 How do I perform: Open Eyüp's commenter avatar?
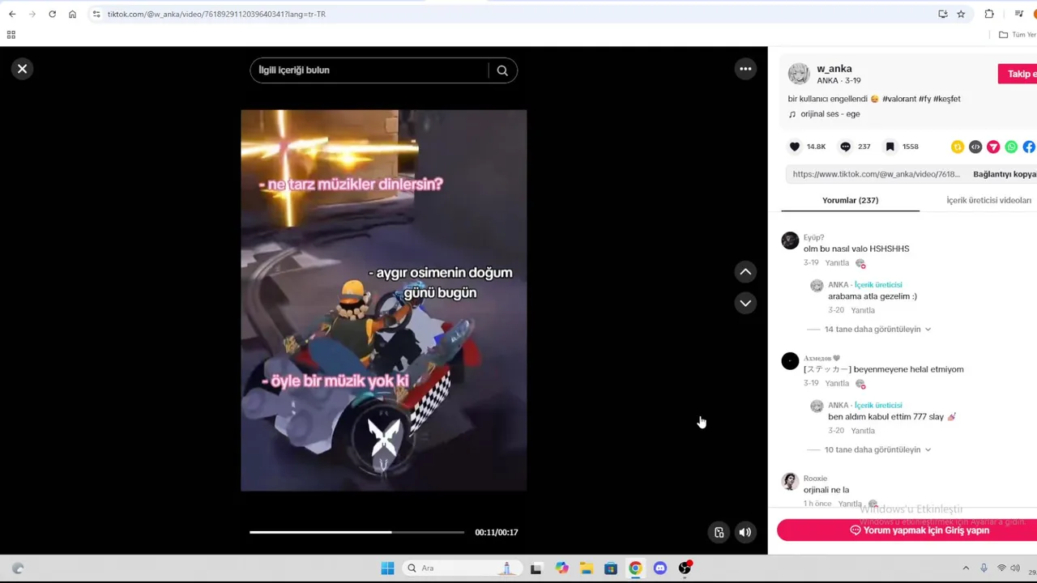790,240
